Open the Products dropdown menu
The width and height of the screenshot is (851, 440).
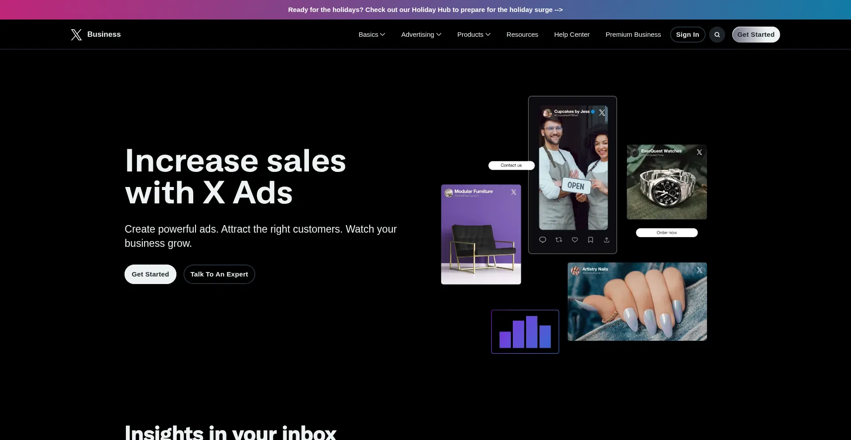pos(473,35)
